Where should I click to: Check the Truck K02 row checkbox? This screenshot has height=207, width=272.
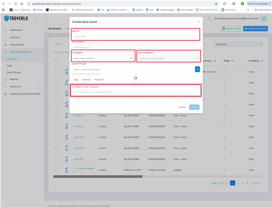click(57, 159)
